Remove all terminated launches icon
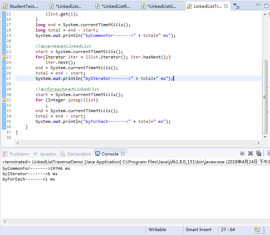Screen dimensions: 270x235 point(259,153)
